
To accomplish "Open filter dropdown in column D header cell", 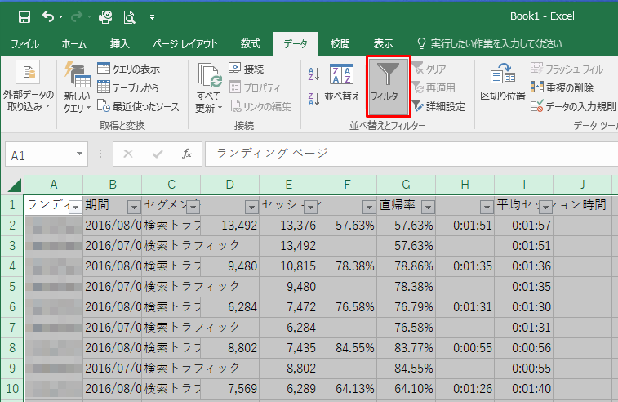I will (251, 207).
